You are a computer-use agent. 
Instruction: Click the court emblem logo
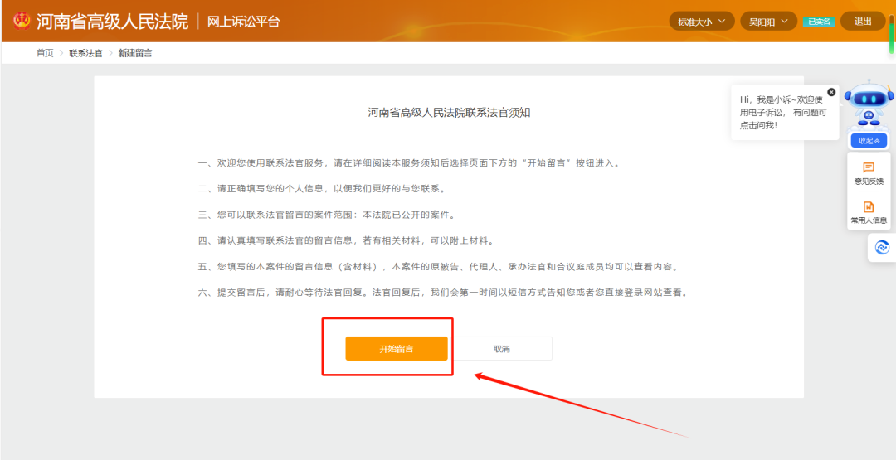(x=22, y=22)
